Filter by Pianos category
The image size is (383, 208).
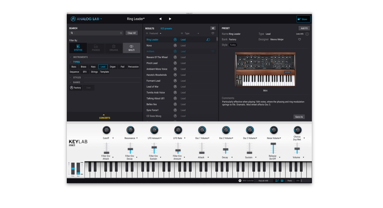pos(96,48)
